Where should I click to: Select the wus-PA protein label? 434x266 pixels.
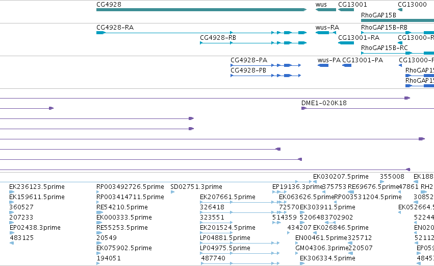[329, 60]
